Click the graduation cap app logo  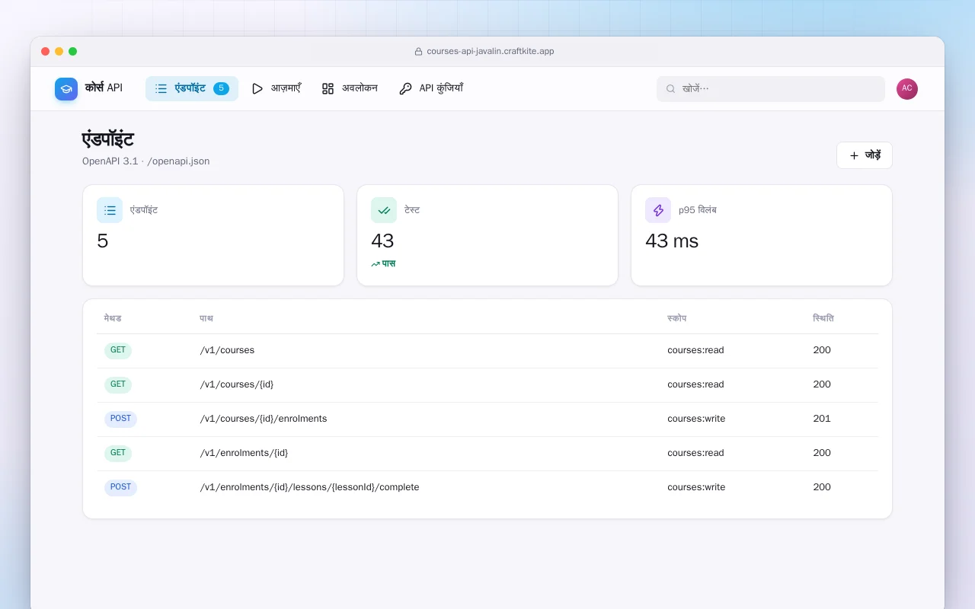pos(66,89)
